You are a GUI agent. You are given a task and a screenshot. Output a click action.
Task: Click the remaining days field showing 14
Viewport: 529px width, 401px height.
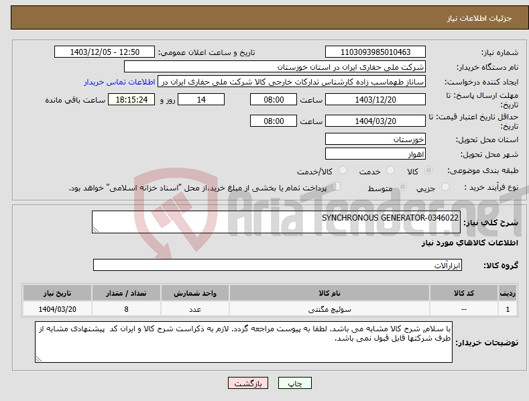[201, 99]
